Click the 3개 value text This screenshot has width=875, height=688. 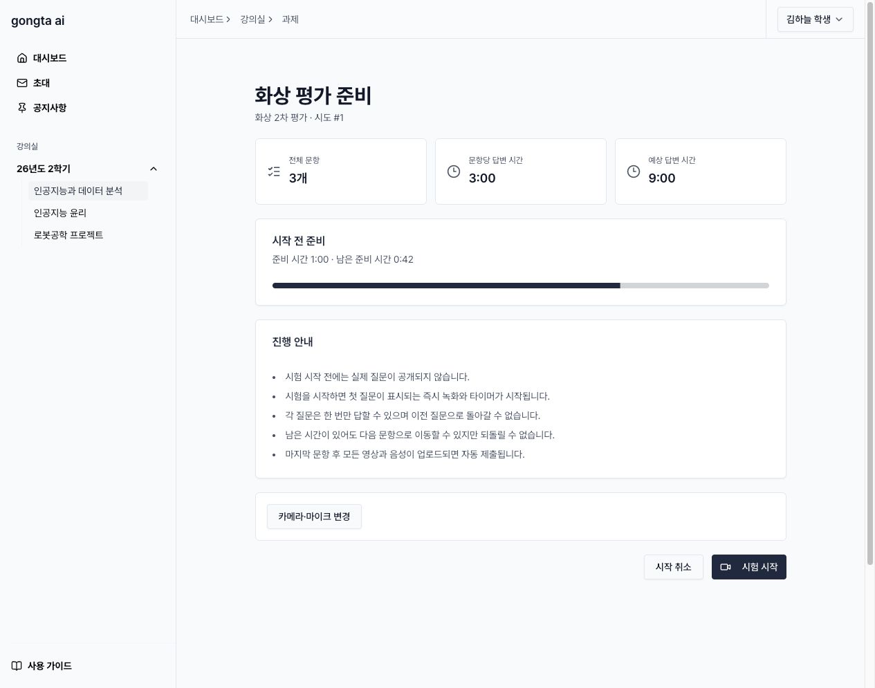tap(298, 178)
